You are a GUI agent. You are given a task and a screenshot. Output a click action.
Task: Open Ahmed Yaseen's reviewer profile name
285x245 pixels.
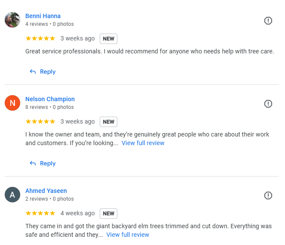46,191
